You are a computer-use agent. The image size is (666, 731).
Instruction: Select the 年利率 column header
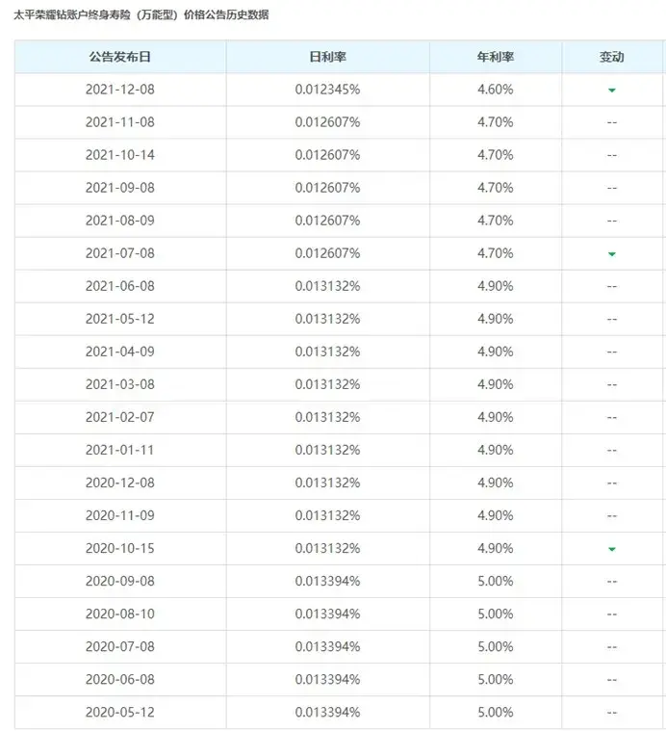(x=495, y=57)
